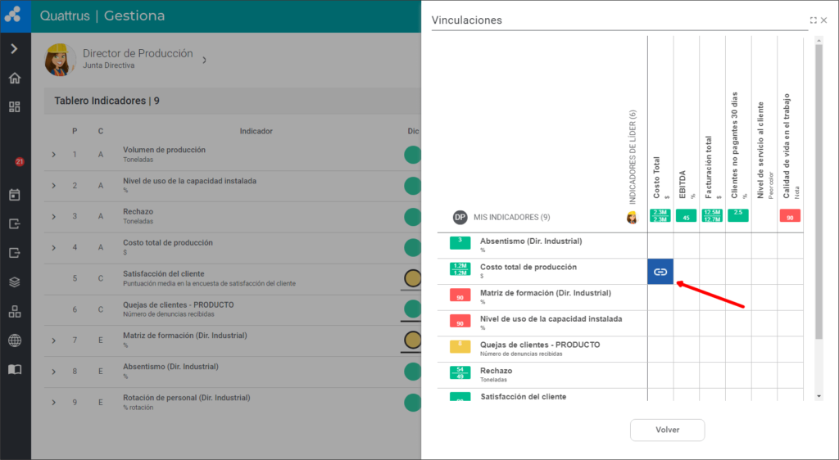
Task: Click scrollbar down arrow in Vinculaciones
Action: point(819,396)
